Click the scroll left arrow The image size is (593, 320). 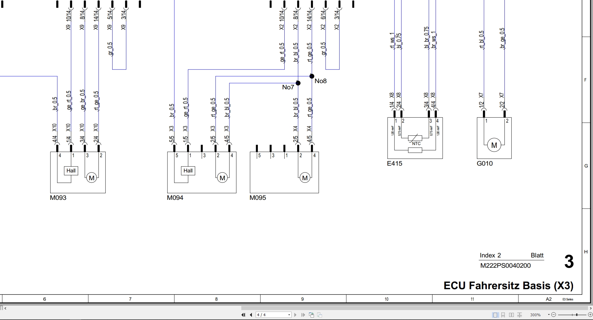click(x=5, y=308)
